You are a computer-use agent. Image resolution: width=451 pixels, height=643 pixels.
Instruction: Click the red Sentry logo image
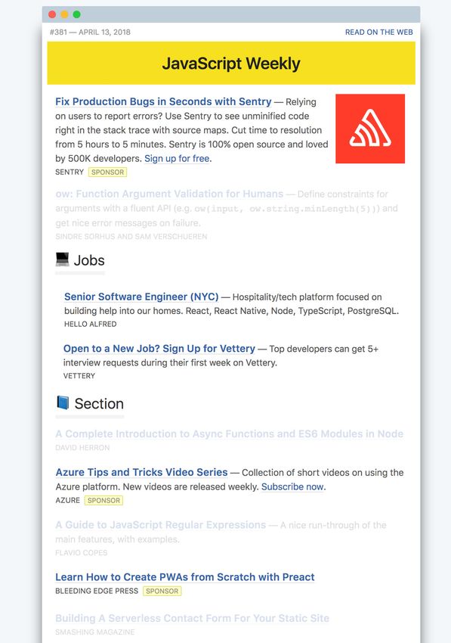click(370, 129)
